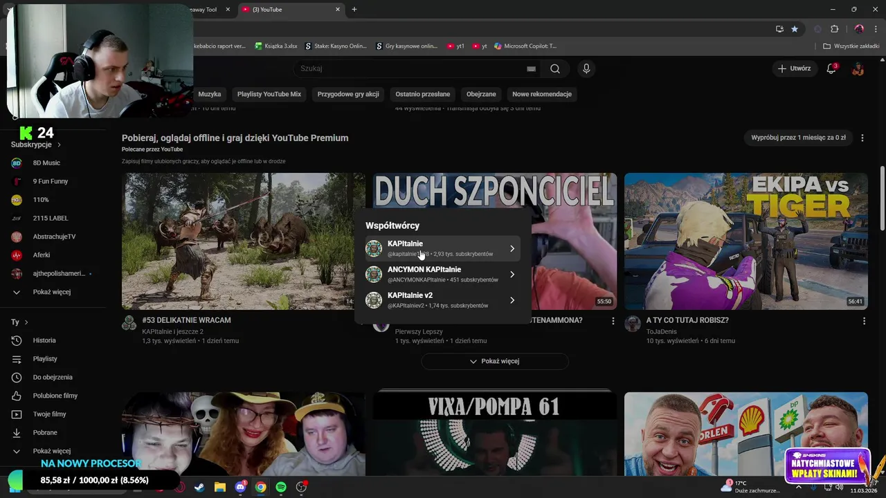Open the AbstrachujeTV channel
Viewport: 886px width, 498px height.
pos(55,237)
